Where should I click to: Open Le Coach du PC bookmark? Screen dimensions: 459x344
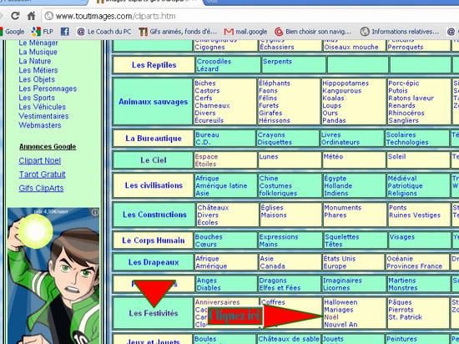click(104, 32)
